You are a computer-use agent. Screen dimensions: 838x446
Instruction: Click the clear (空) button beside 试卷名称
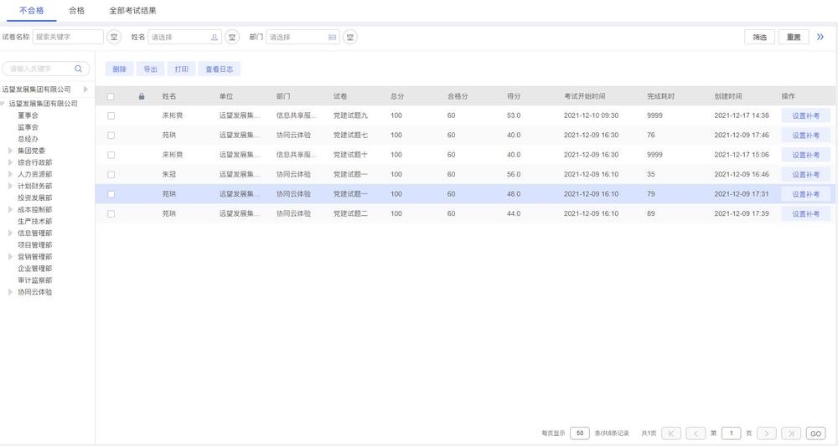(114, 37)
